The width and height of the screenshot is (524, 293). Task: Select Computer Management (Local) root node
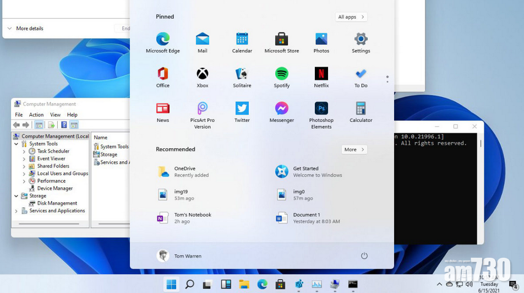coord(51,136)
